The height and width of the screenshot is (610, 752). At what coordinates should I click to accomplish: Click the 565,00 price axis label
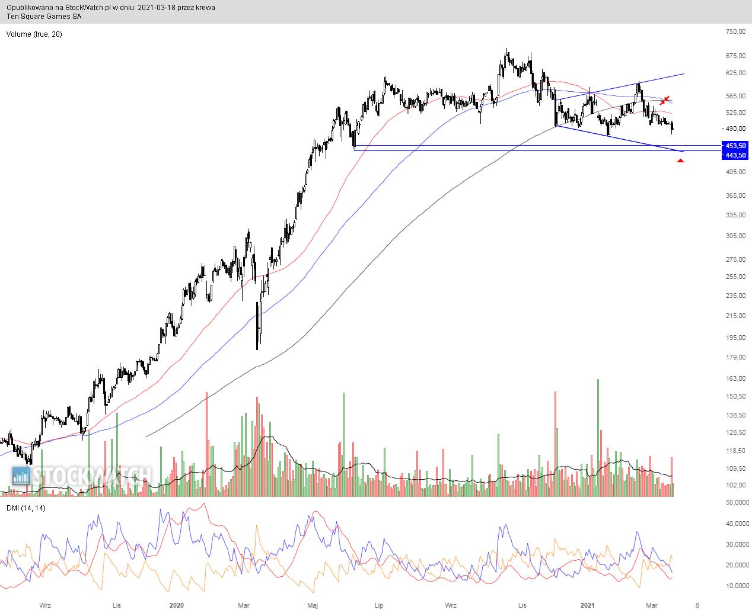(735, 96)
